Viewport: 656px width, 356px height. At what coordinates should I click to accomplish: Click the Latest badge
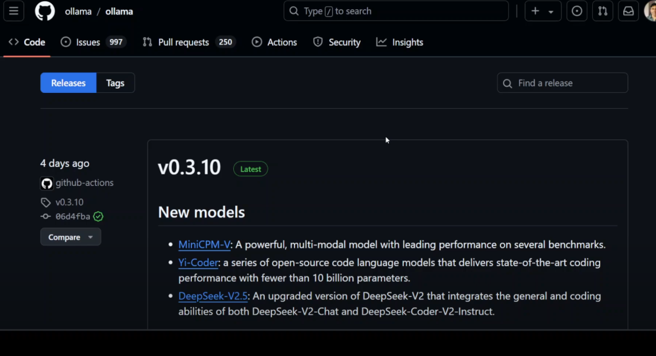pyautogui.click(x=251, y=169)
